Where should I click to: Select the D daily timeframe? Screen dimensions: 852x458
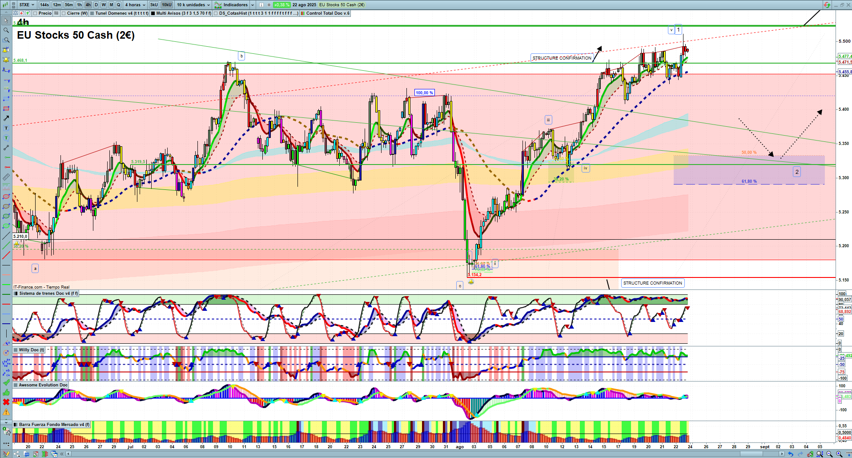[96, 5]
